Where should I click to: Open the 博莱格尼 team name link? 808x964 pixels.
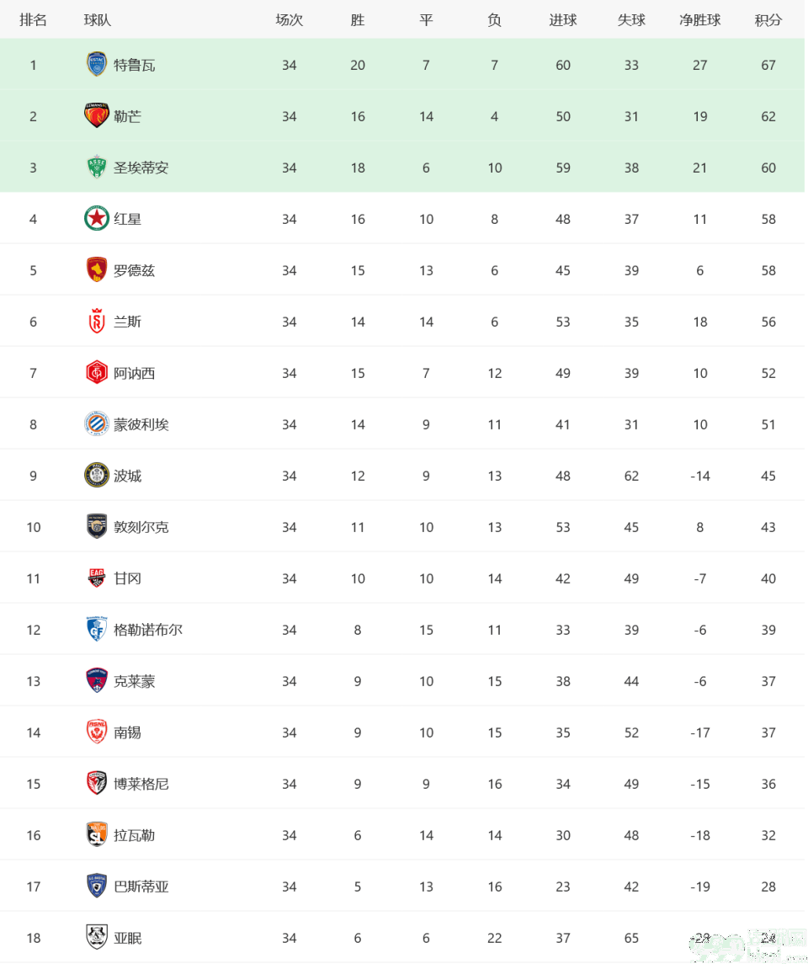(141, 784)
